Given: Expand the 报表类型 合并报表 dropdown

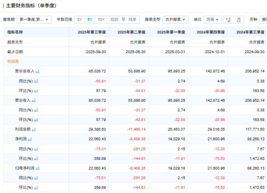Looking at the screenshot, I should click(175, 19).
